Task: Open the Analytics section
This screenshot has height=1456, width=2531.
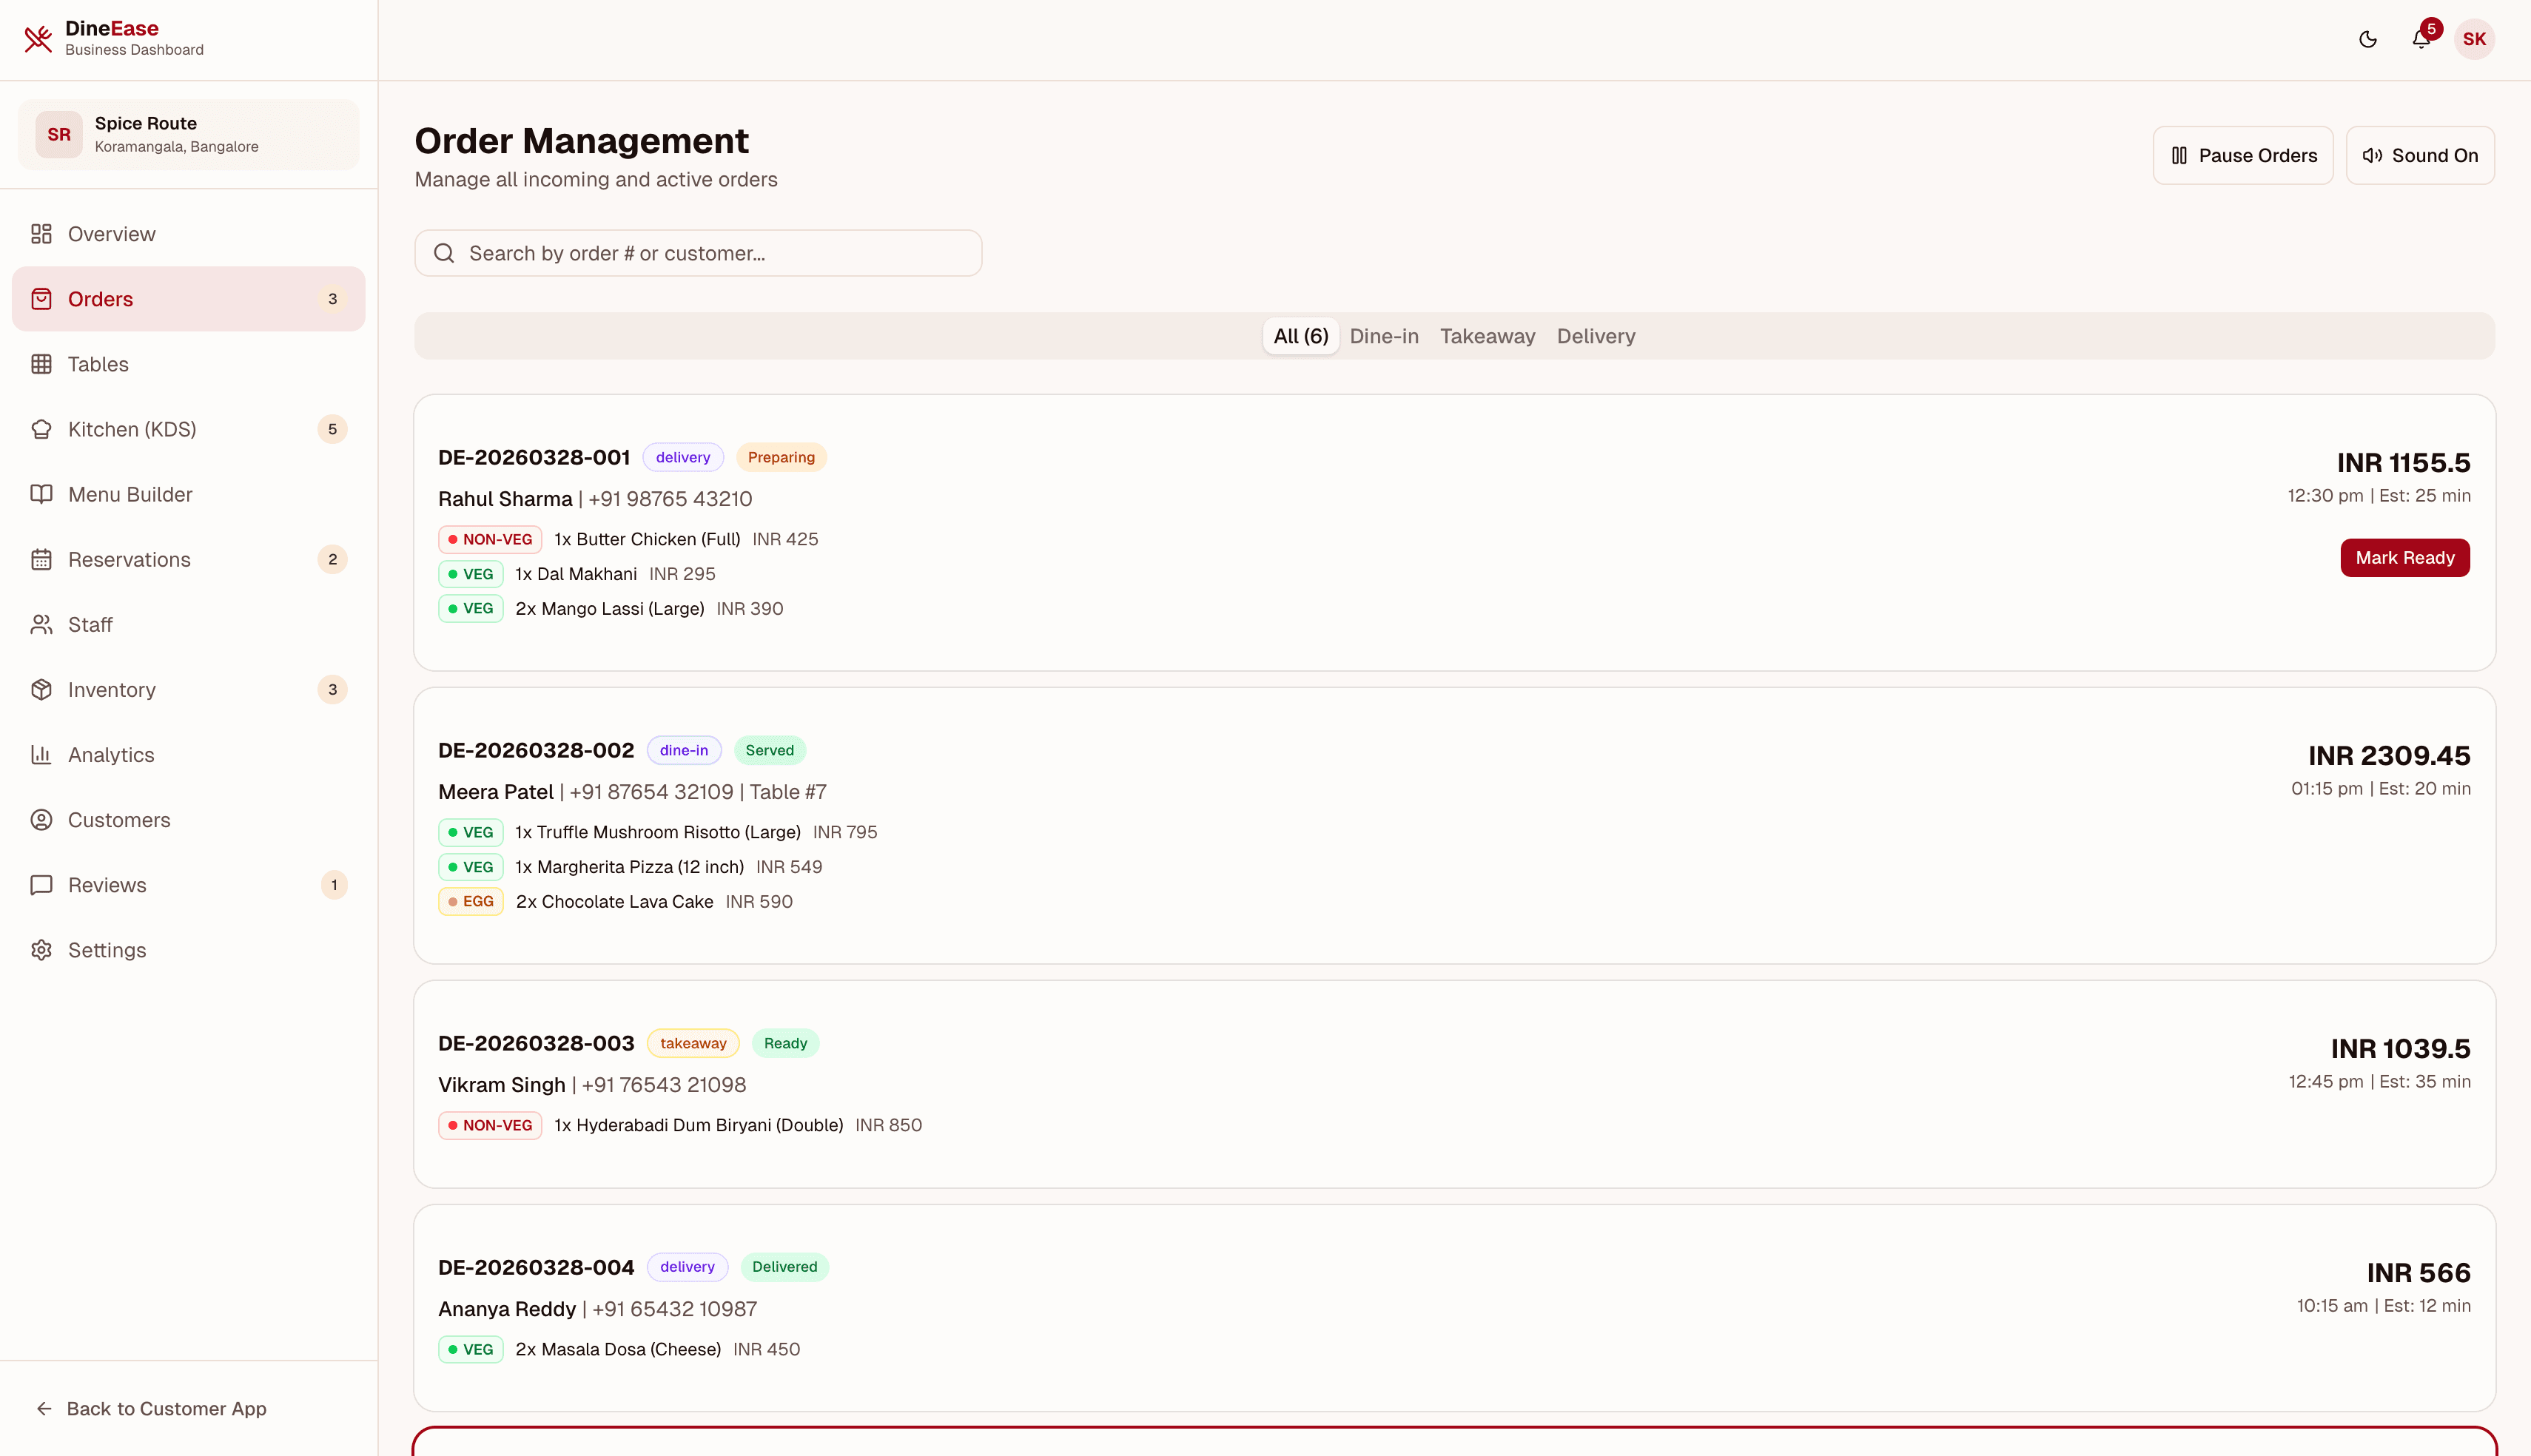Action: click(x=110, y=754)
